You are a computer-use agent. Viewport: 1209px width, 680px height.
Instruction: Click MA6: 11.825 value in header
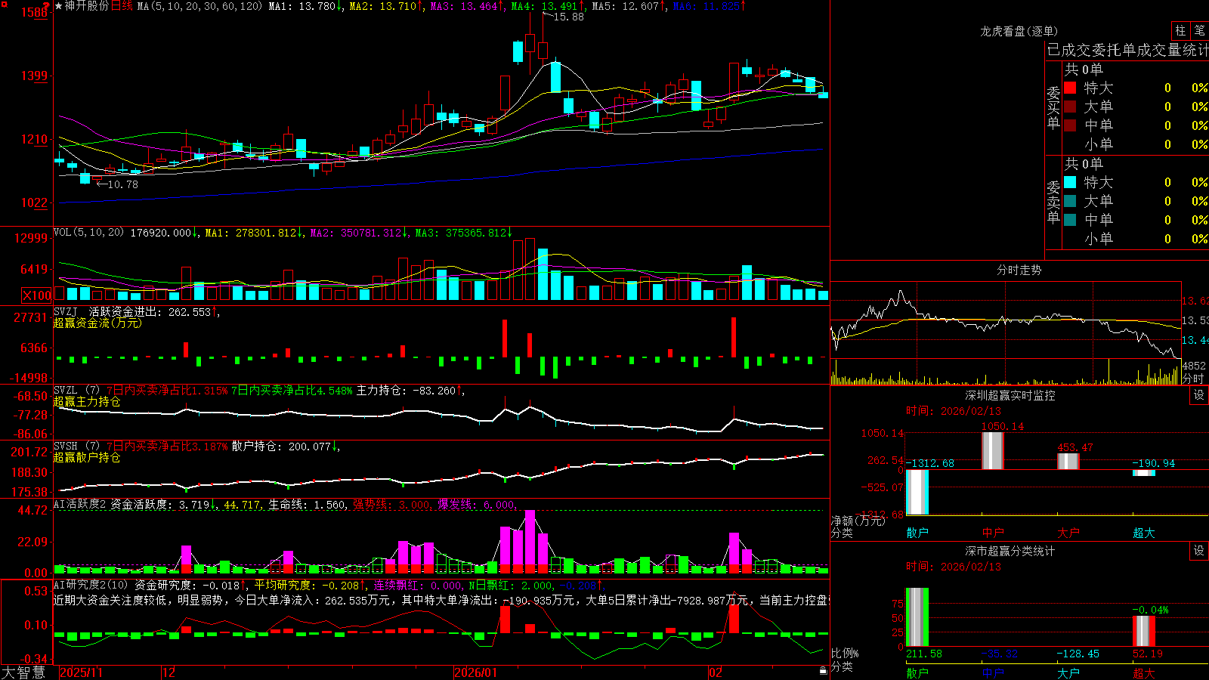pyautogui.click(x=709, y=6)
